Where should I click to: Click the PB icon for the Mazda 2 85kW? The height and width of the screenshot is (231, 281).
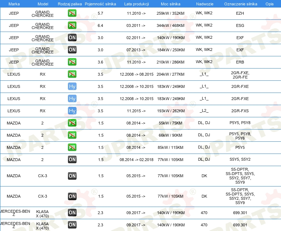(x=72, y=147)
